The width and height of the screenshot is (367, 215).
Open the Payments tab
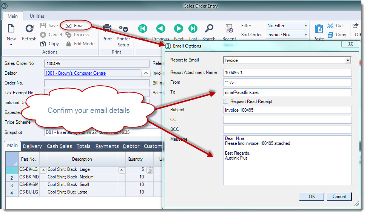point(107,146)
